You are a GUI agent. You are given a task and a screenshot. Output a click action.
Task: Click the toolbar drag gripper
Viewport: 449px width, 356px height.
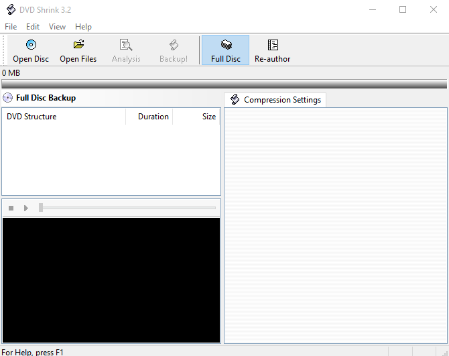pos(3,50)
